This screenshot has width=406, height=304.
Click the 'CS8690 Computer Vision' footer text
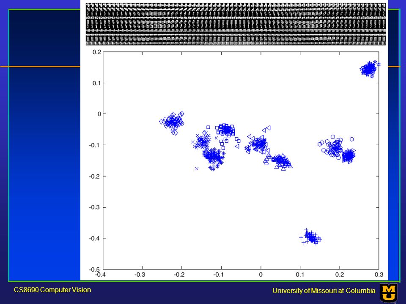(x=52, y=290)
